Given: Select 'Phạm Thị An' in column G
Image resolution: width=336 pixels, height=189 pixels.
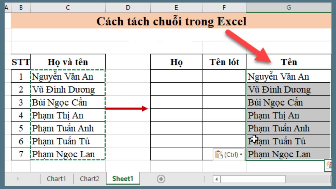Looking at the screenshot, I should (x=289, y=115).
